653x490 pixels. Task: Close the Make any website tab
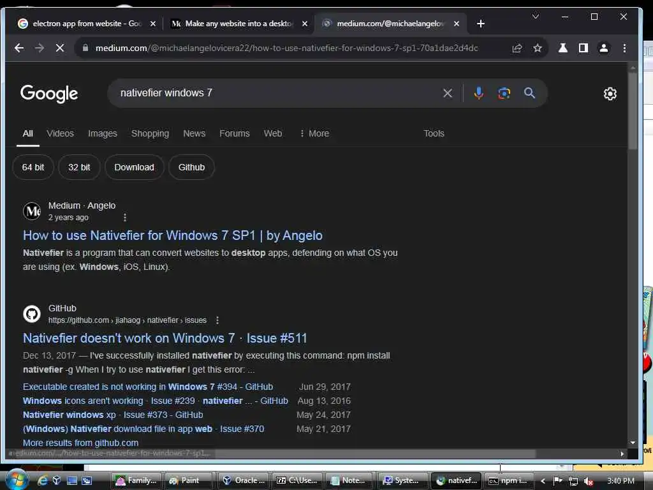pyautogui.click(x=305, y=24)
